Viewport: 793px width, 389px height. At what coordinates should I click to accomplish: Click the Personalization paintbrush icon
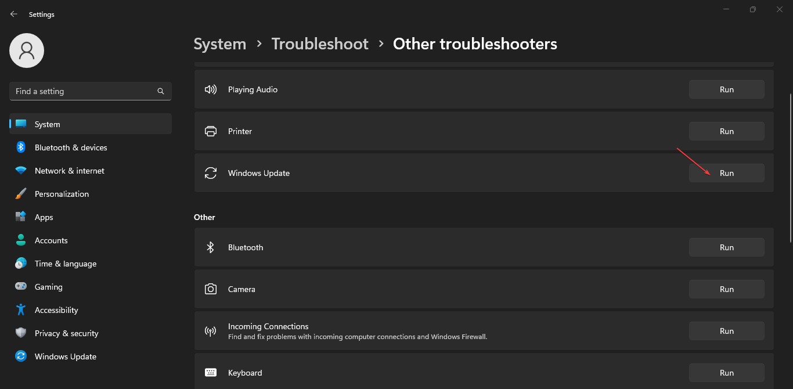[x=21, y=194]
